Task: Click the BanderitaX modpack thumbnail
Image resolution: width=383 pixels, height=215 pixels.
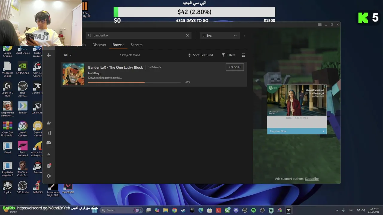Action: point(73,74)
